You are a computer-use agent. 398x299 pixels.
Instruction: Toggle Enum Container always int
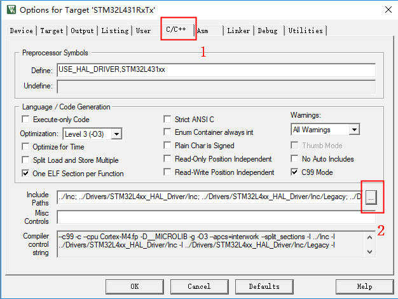(167, 132)
